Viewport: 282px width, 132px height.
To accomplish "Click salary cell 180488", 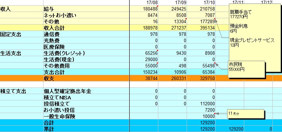I will click(x=144, y=9).
